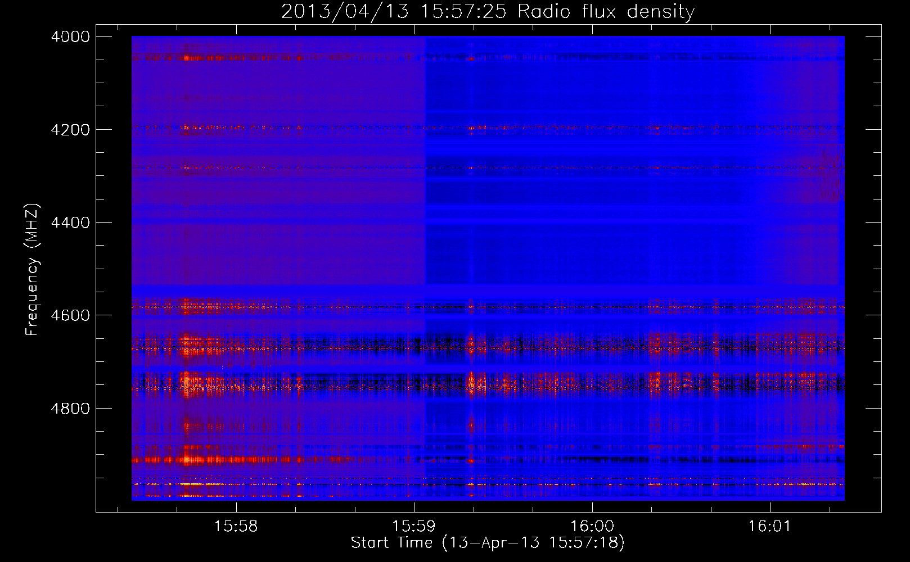The image size is (910, 562).
Task: Select the 4800 frequency axis label
Action: [70, 409]
